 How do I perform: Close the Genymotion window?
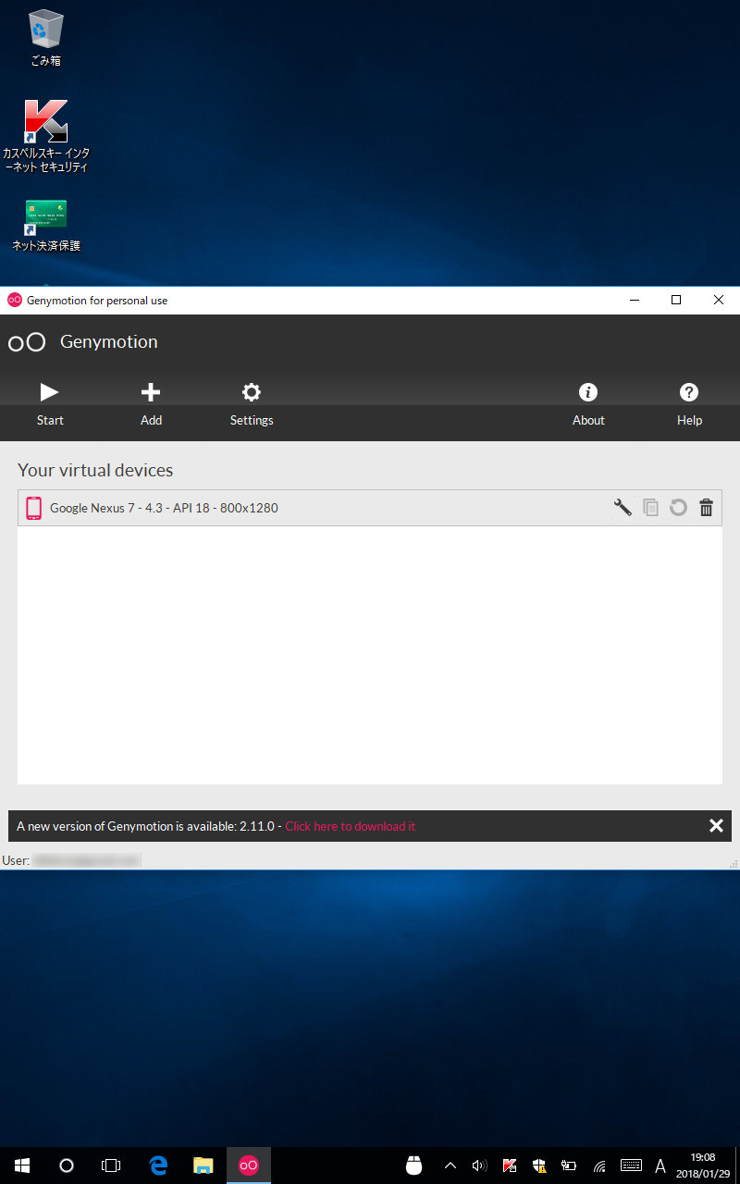coord(719,300)
